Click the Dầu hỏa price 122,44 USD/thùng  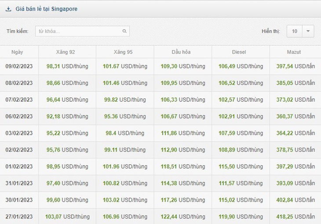click(183, 217)
